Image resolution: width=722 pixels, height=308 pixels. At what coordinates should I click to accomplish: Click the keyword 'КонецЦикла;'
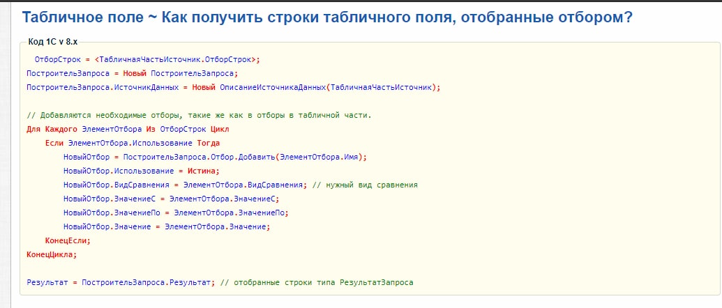52,254
